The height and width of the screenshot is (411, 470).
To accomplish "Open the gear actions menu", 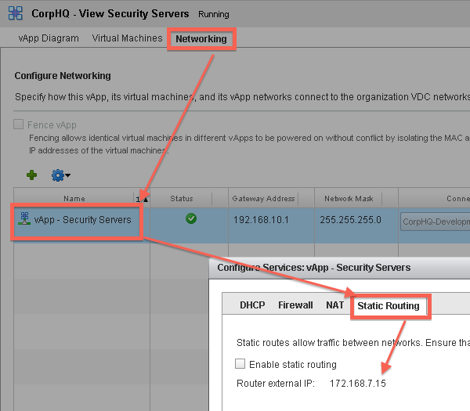I will click(60, 175).
